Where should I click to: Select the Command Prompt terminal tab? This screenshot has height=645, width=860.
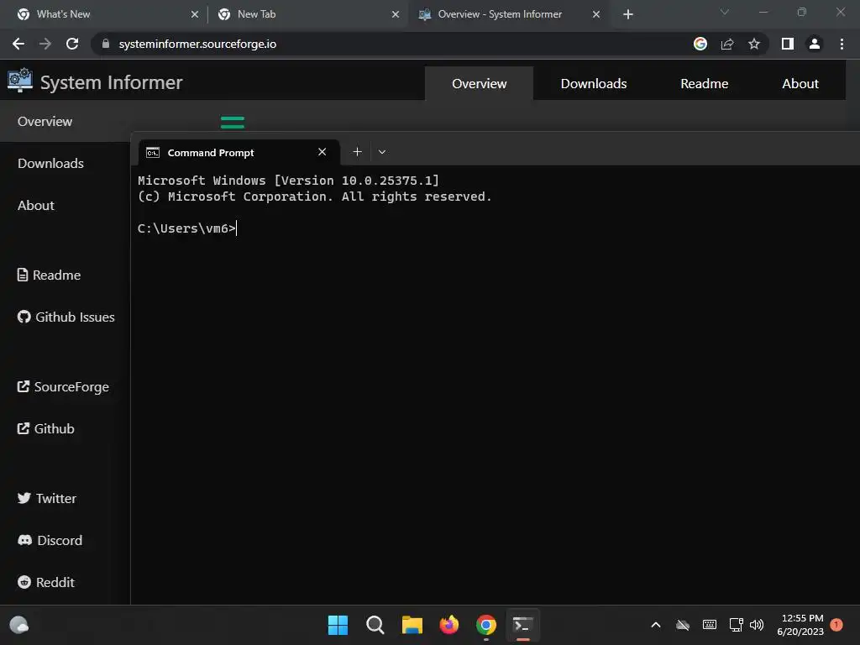239,152
